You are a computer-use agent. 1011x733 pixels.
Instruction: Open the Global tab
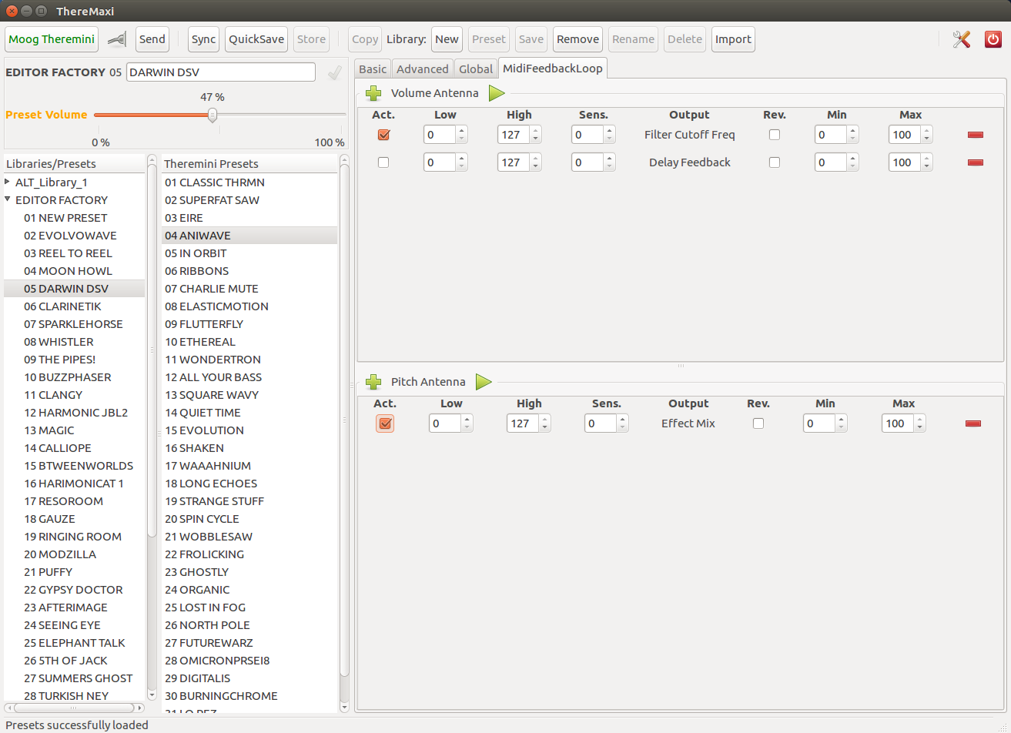[x=475, y=69]
